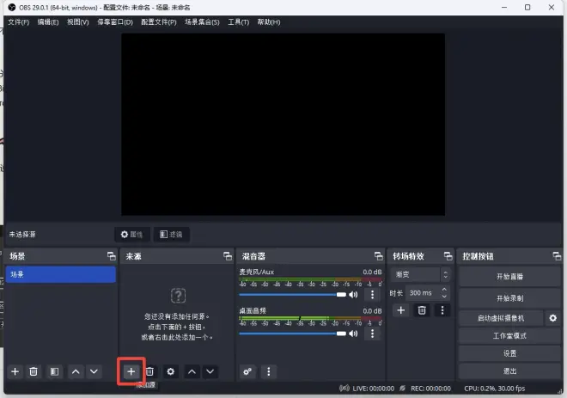Open the 麦克风/Aux three-dot options menu
The height and width of the screenshot is (398, 567).
[x=372, y=295]
